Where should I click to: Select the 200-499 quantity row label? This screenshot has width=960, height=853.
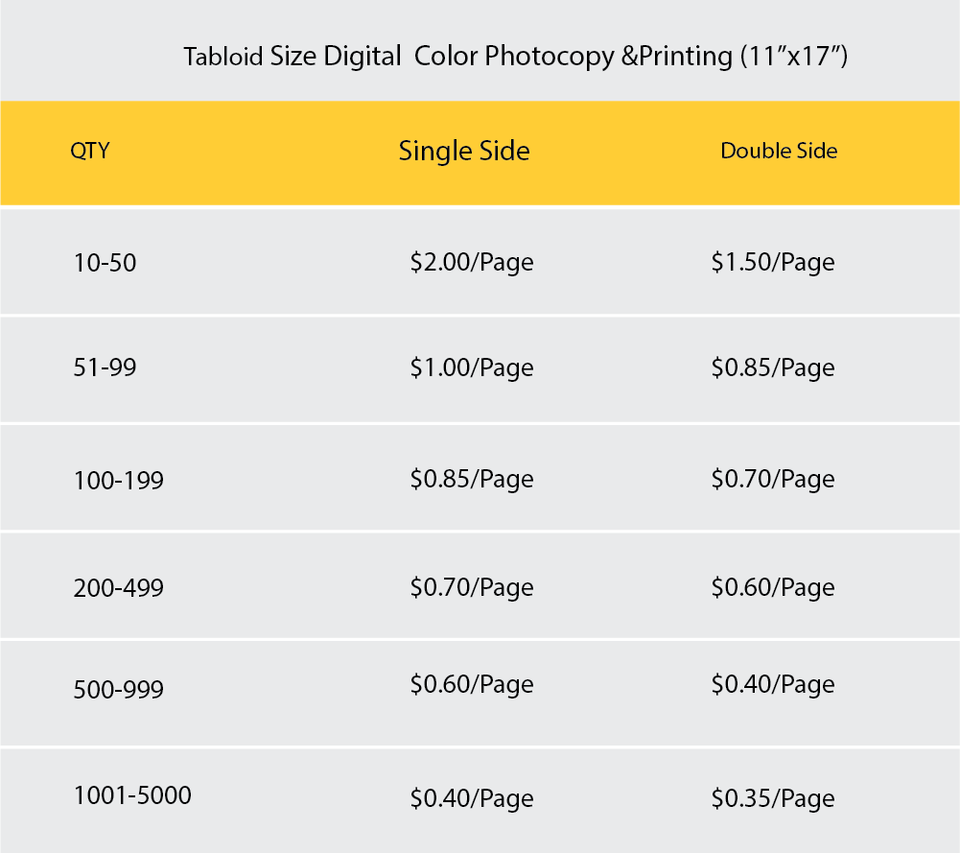coord(118,587)
